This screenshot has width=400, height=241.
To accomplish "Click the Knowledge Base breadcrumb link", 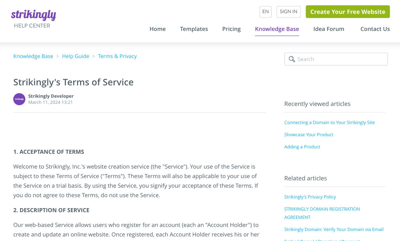I will point(33,56).
